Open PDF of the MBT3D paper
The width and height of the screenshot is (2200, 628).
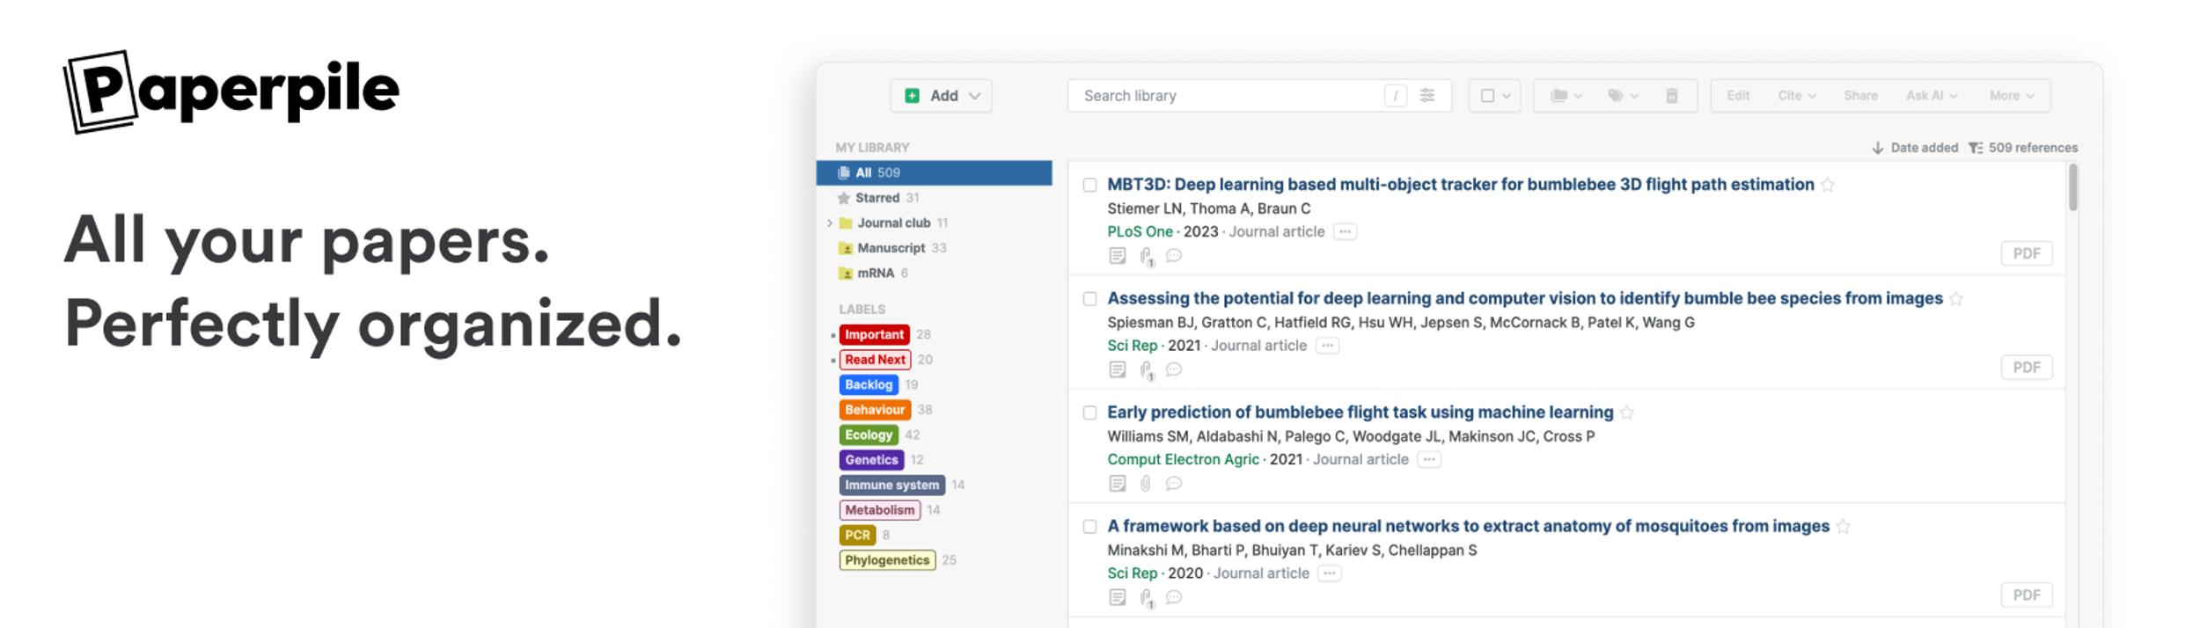tap(2027, 253)
